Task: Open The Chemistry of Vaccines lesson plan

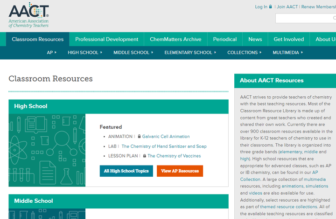Action: 174,156
